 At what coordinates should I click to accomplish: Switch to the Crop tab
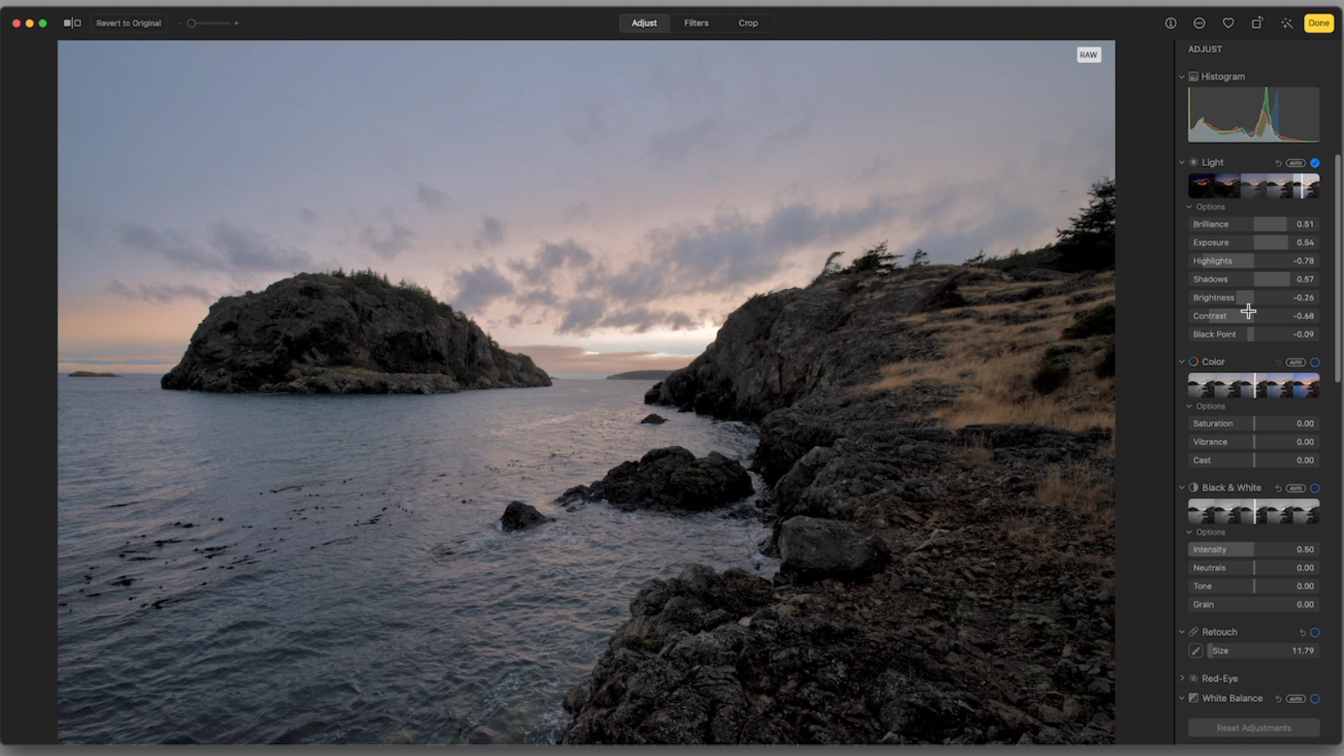(x=748, y=23)
